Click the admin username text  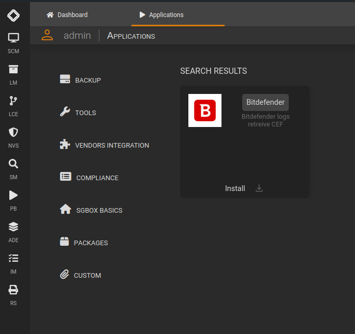click(x=77, y=36)
